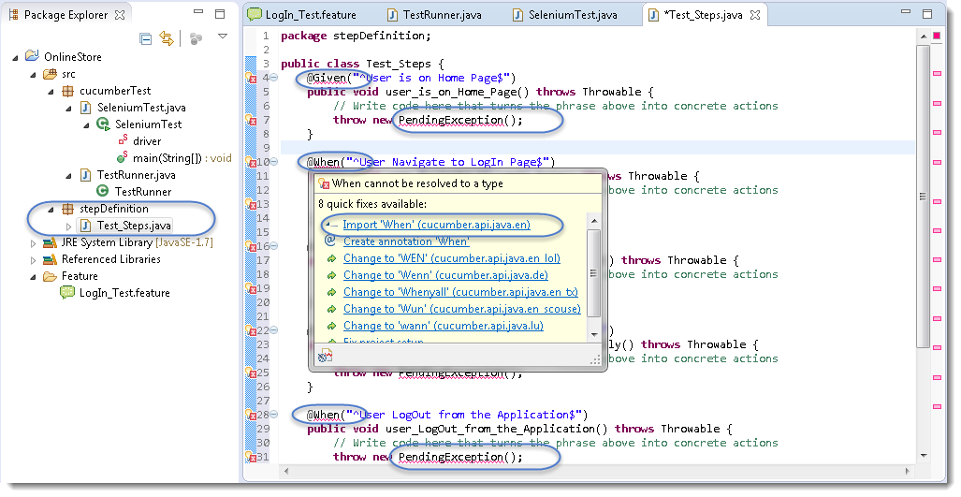Fold the method at line 4
Screen dimensions: 961x497
274,78
